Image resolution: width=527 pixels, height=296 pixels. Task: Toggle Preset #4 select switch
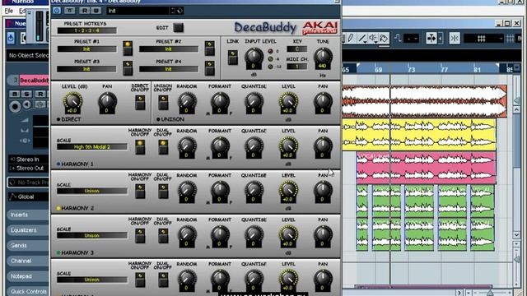(210, 68)
